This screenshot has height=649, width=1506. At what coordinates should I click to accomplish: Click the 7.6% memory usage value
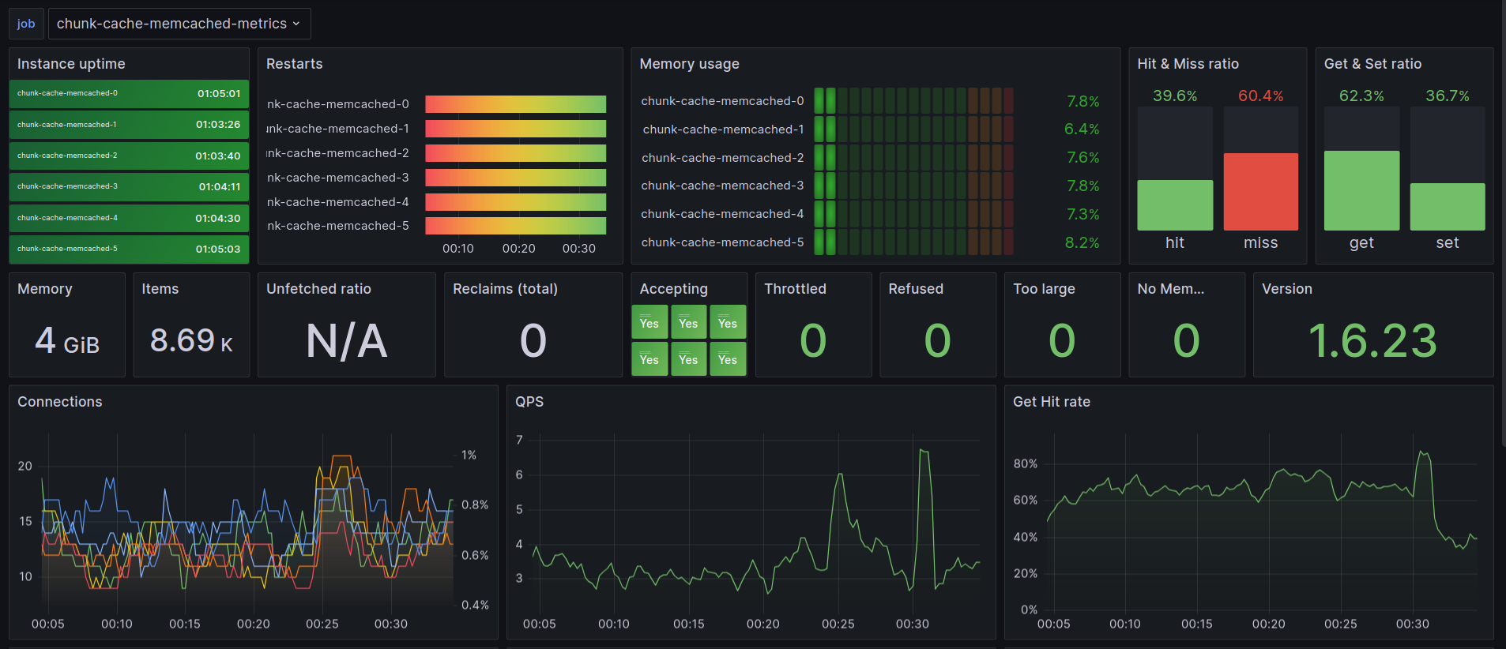[x=1082, y=158]
